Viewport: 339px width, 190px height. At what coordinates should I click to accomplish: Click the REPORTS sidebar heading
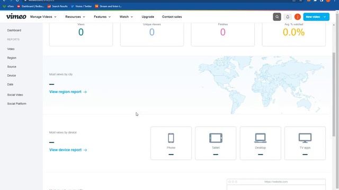[13, 40]
